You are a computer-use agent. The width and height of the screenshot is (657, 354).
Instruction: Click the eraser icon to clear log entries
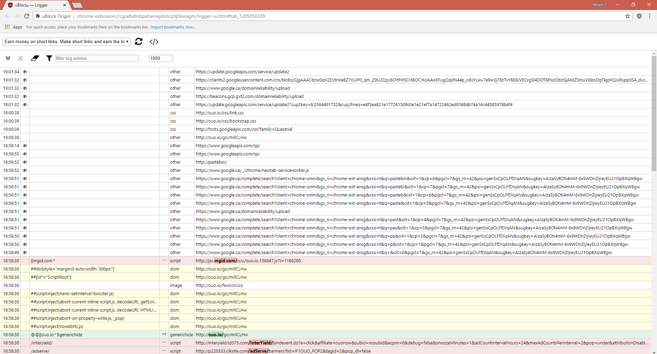tap(35, 58)
